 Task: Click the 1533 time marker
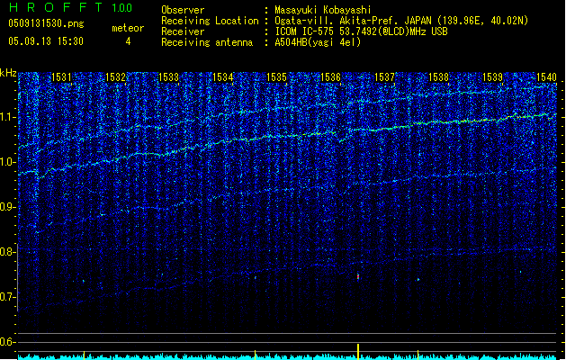point(169,78)
